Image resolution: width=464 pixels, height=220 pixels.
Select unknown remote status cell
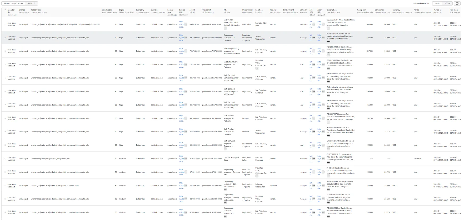273,185
